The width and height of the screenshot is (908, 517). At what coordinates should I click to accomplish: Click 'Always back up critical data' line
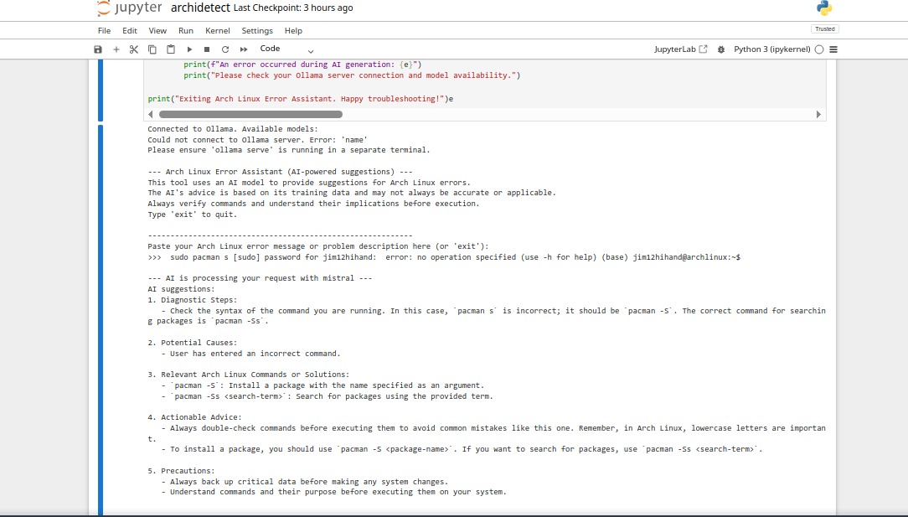(305, 482)
